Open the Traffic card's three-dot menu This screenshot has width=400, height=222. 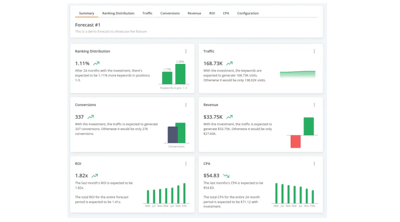pyautogui.click(x=314, y=51)
